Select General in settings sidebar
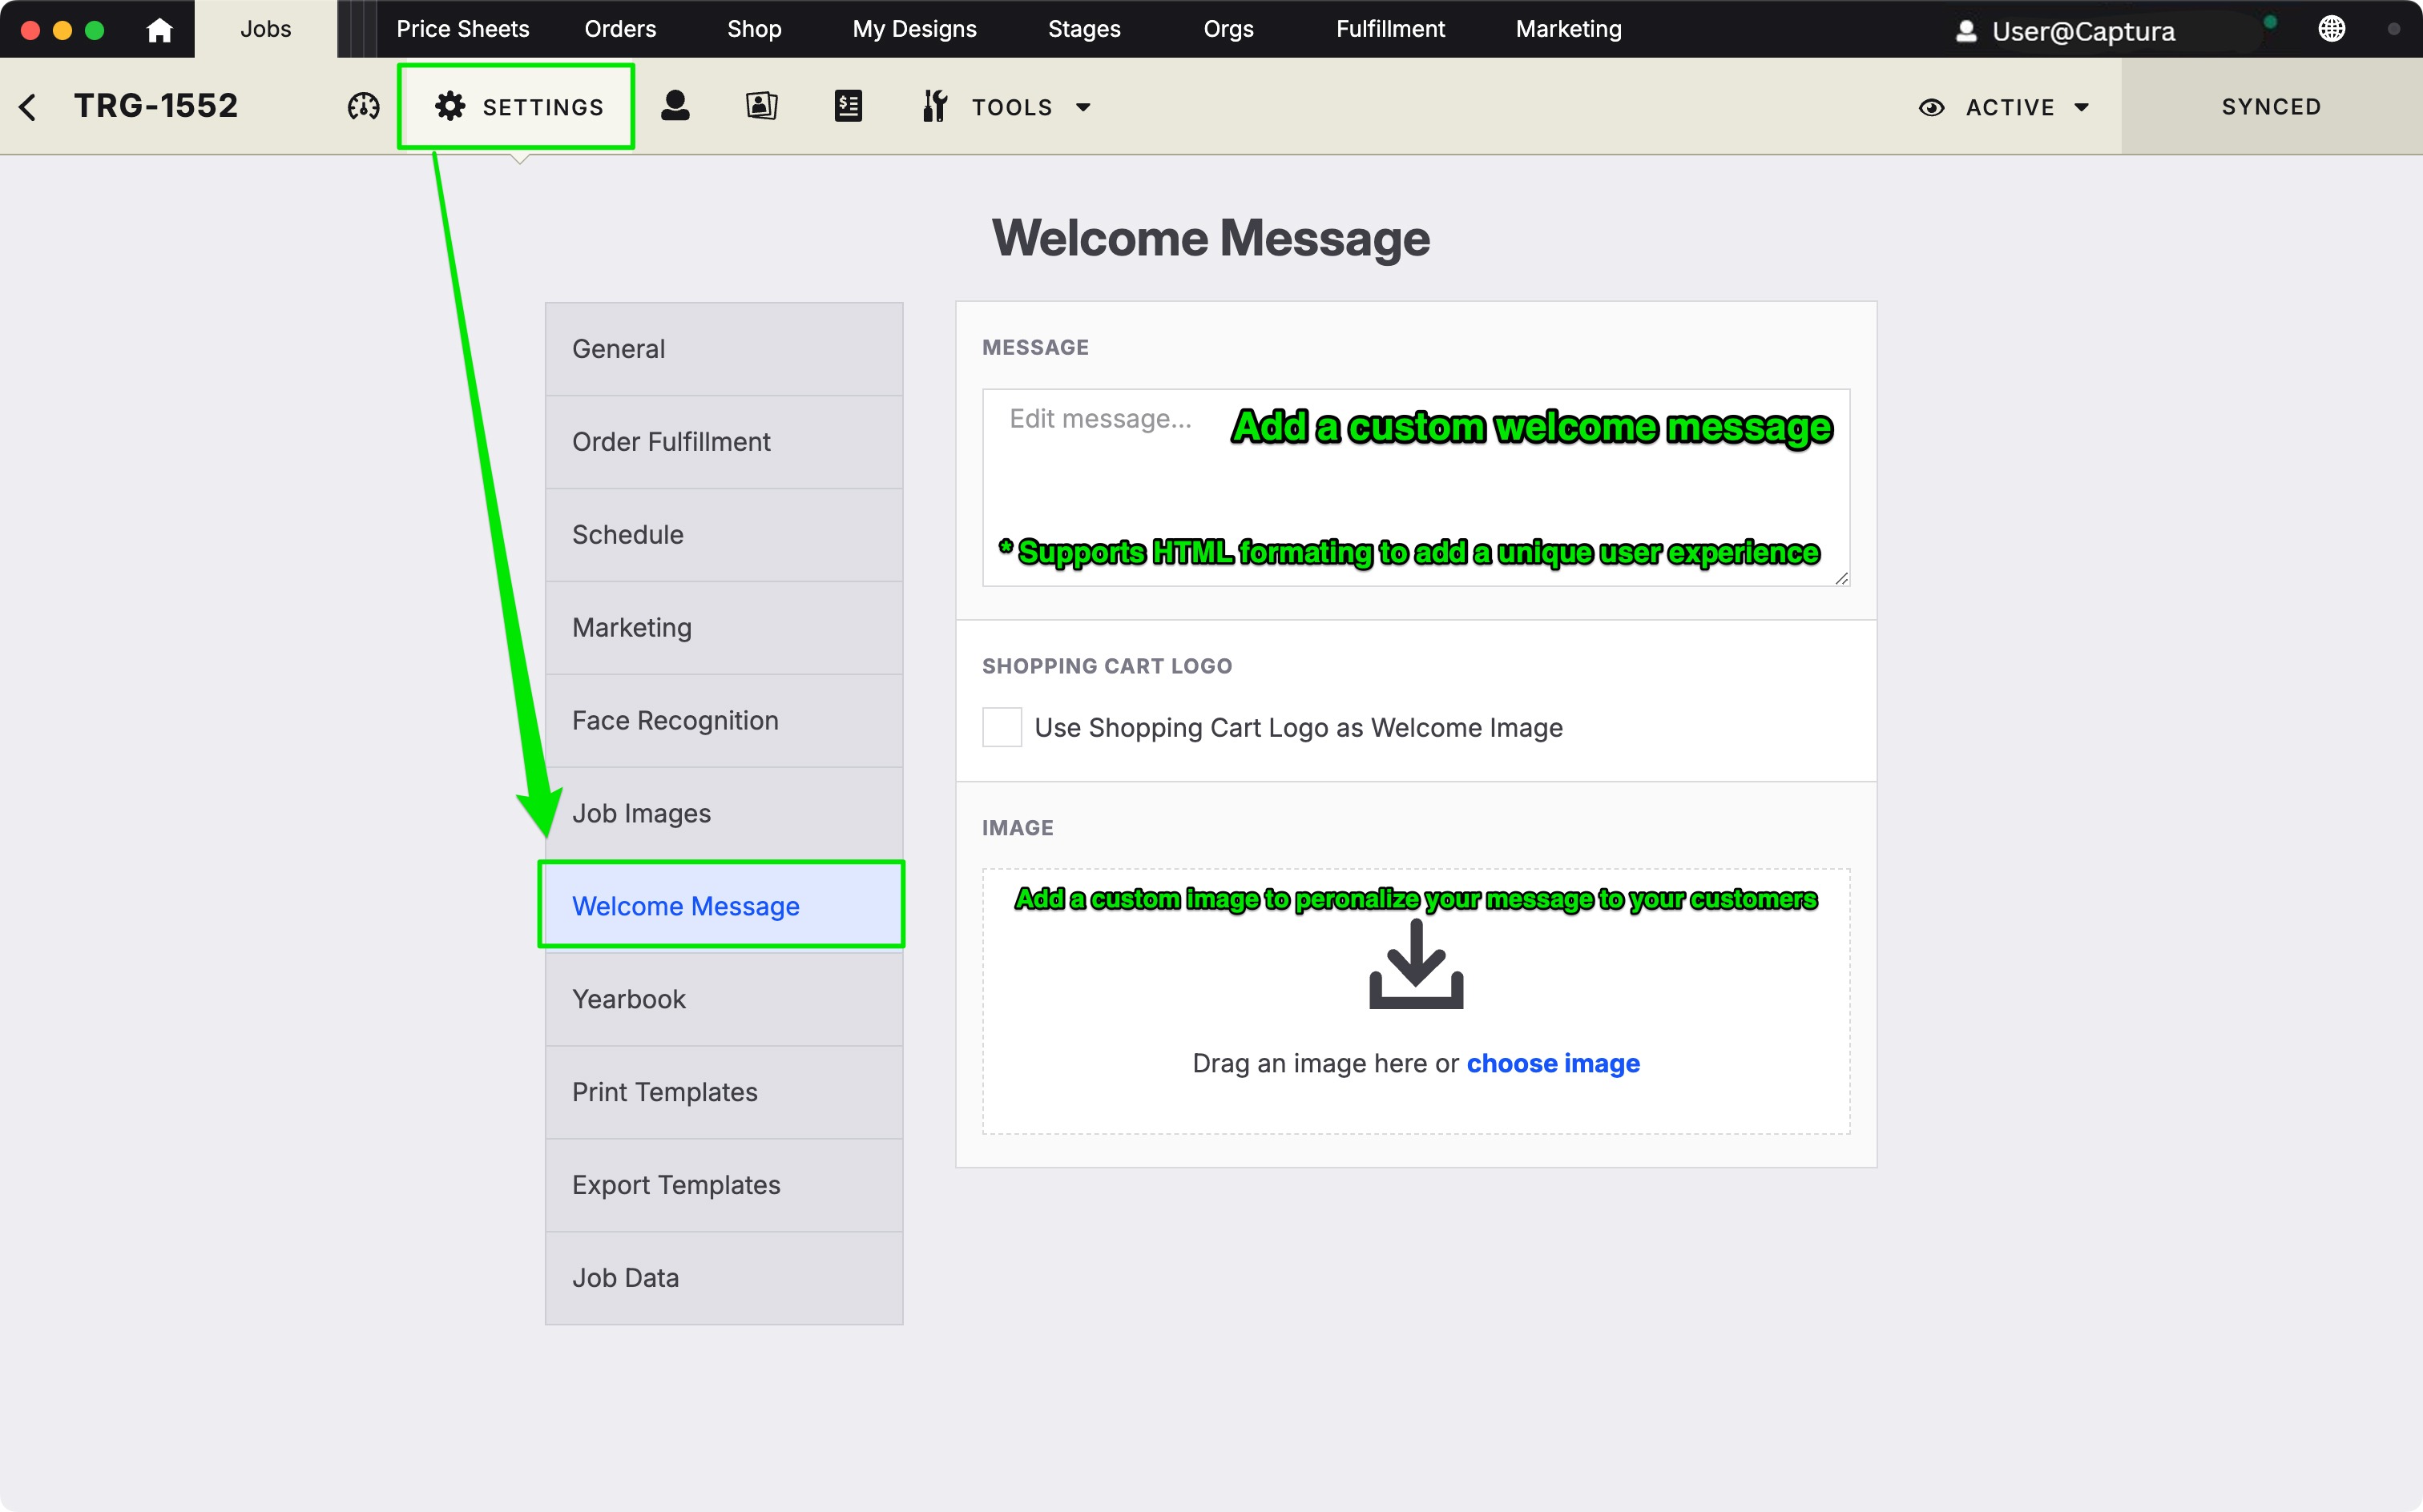The height and width of the screenshot is (1512, 2423). 724,349
